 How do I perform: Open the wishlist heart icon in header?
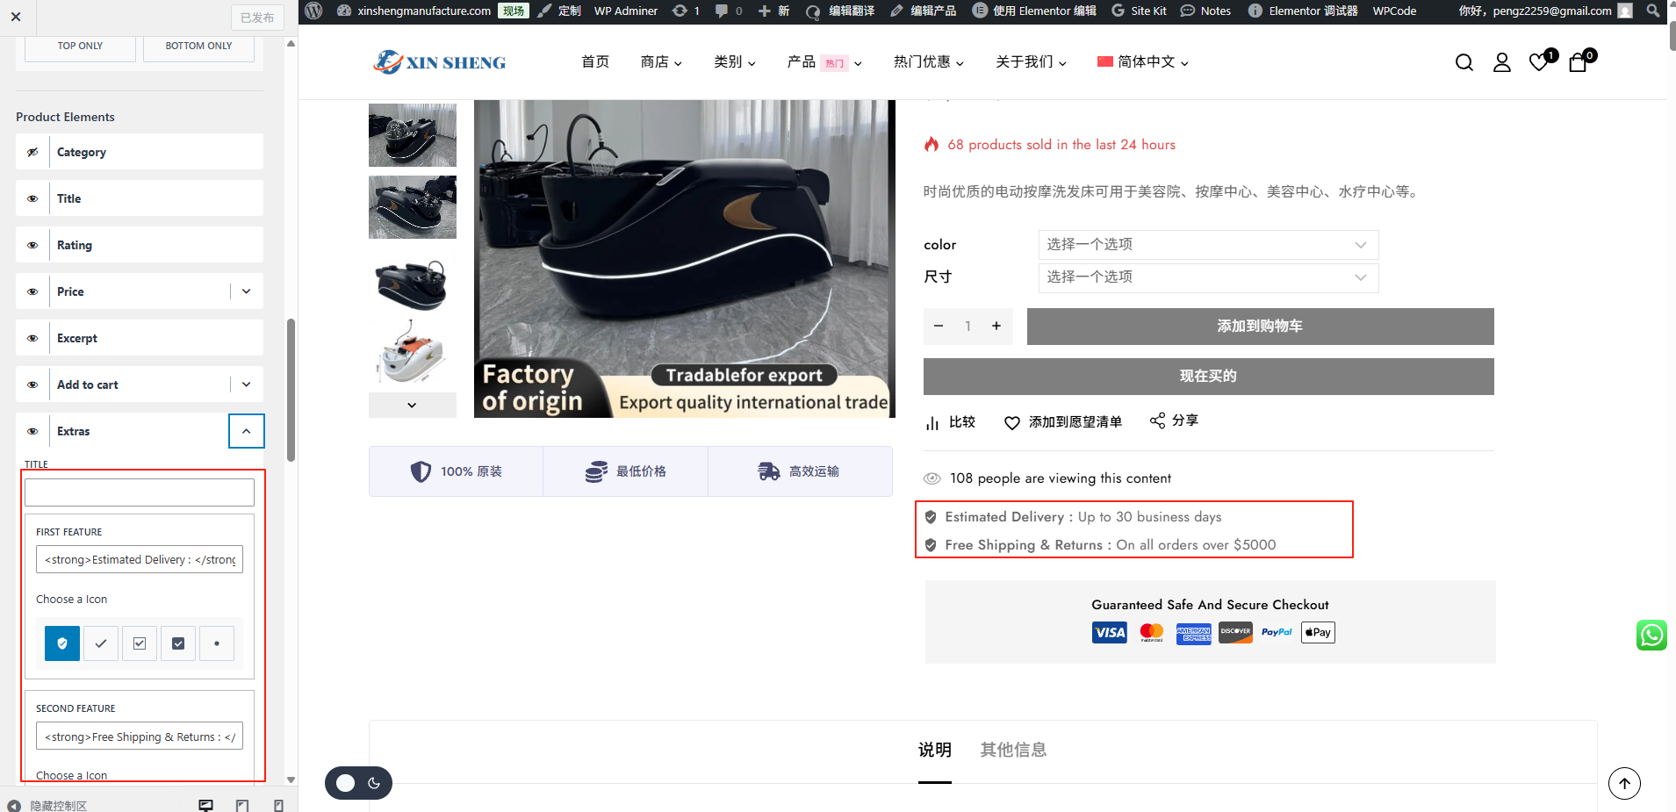pyautogui.click(x=1539, y=61)
